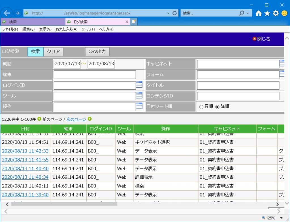290x222 pixels.
Task: Go back with the browser back arrow
Action: pyautogui.click(x=7, y=13)
